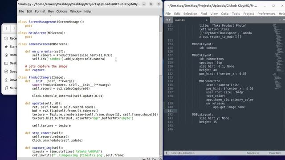This screenshot has height=160, width=285.
Task: Change Plain Text syntax selector
Action: (275, 153)
